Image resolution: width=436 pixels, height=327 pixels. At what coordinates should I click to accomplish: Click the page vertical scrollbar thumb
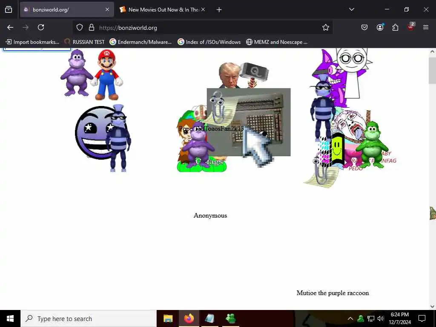pos(432,70)
